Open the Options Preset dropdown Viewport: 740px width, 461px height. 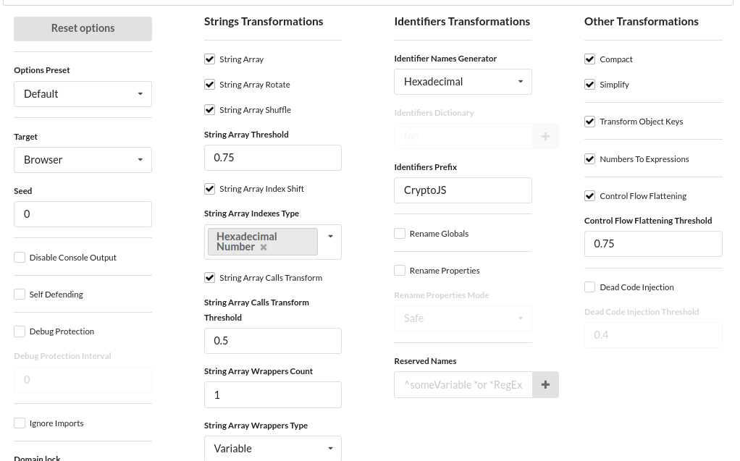tap(83, 94)
